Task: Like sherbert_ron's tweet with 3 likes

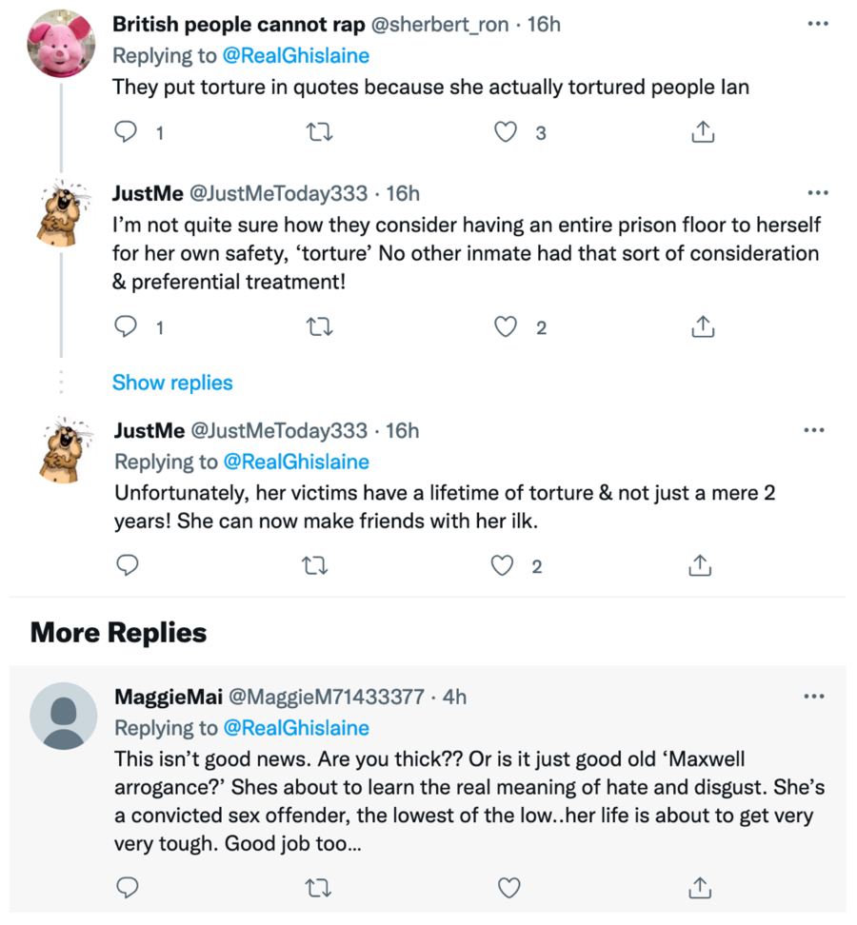Action: (x=506, y=133)
